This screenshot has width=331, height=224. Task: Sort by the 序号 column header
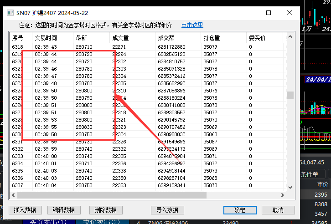tap(21, 38)
